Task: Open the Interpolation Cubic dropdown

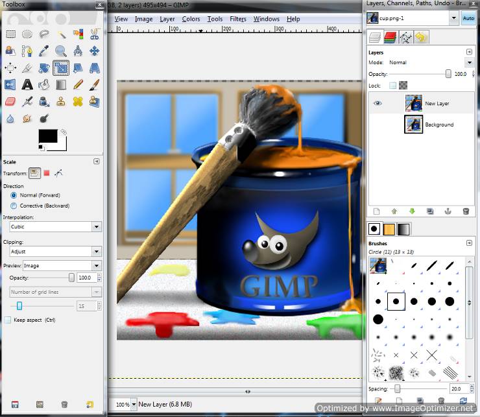Action: [55, 226]
